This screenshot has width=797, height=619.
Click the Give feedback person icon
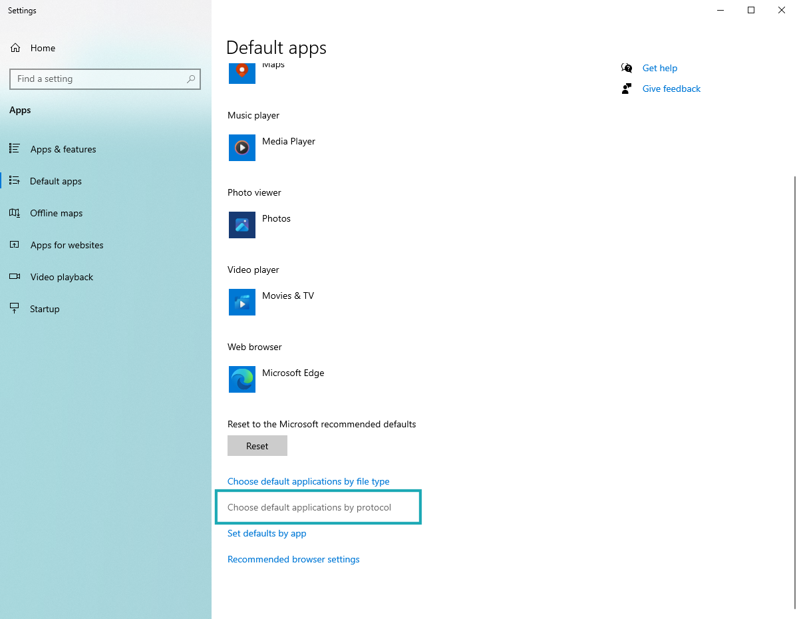(627, 89)
